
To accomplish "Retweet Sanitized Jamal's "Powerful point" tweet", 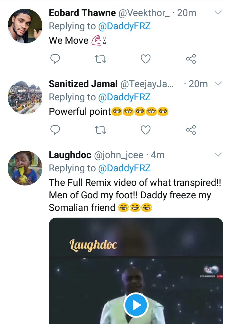I will [x=101, y=130].
